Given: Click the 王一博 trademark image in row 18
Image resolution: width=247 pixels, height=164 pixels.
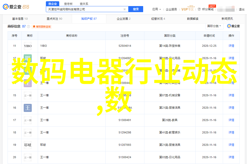Looking at the screenshot, I should (28, 133).
